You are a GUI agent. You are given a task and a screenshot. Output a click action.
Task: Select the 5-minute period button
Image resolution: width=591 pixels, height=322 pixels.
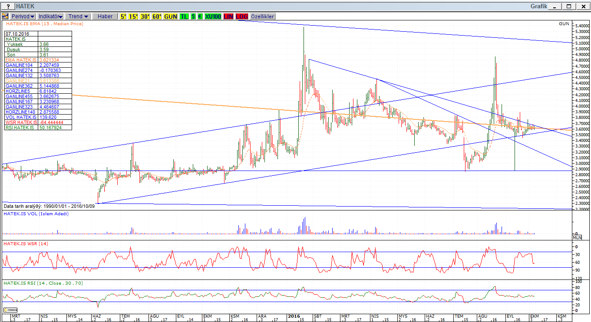pyautogui.click(x=123, y=16)
